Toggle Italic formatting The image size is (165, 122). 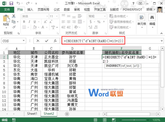(x=29, y=22)
